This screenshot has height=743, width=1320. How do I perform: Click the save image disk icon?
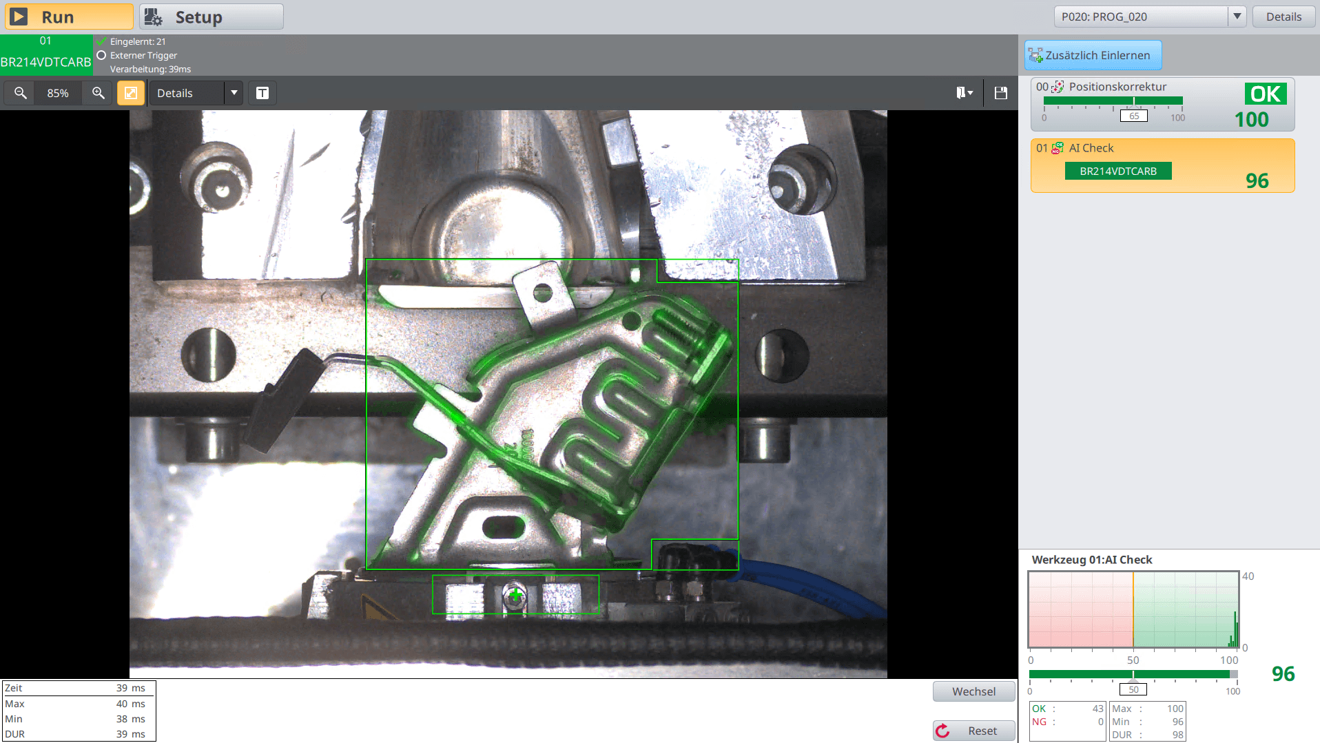coord(1001,93)
